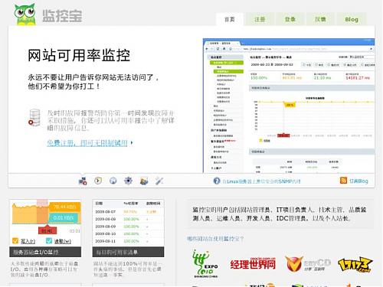Open the 注册 register tab

(x=260, y=19)
